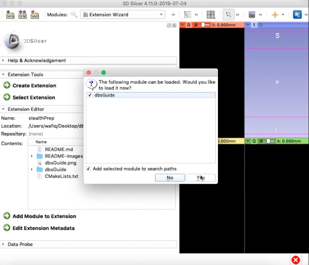The width and height of the screenshot is (309, 265).
Task: Uncheck the dbsGuide module checkbox
Action: tap(90, 95)
